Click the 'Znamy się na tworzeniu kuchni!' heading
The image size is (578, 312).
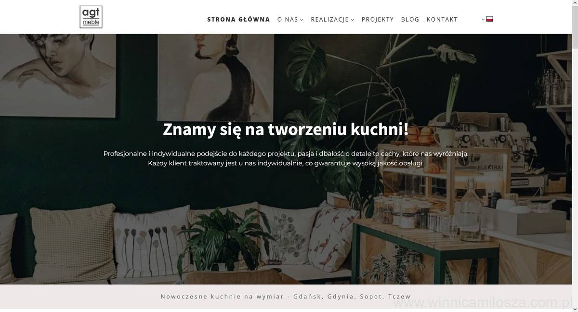click(x=286, y=129)
